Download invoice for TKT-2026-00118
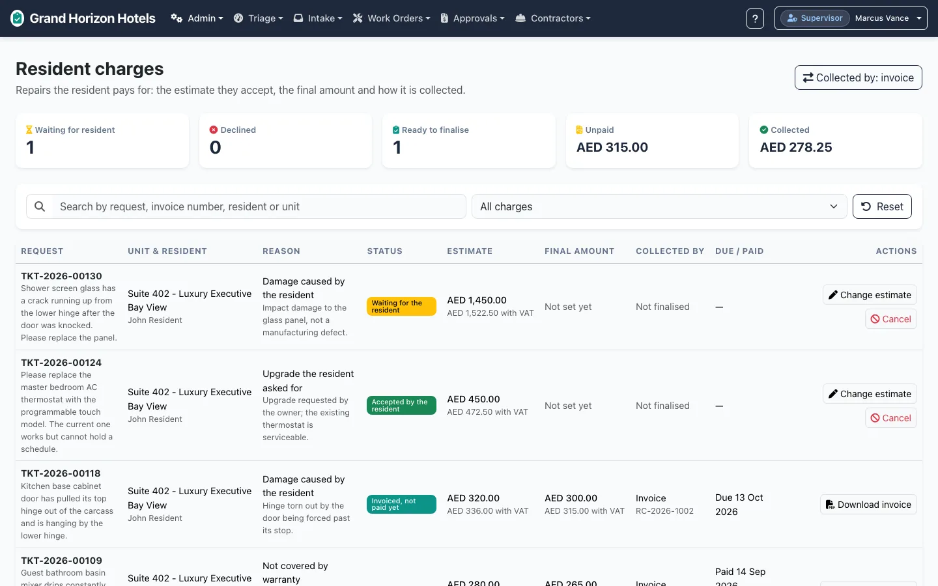The height and width of the screenshot is (586, 938). (868, 505)
